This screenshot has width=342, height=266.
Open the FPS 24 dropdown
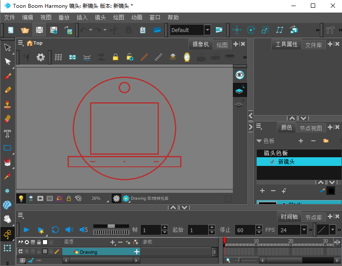pyautogui.click(x=304, y=230)
